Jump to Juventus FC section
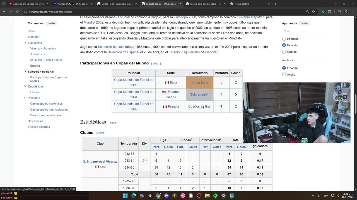This screenshot has width=357, height=200. 38,54
